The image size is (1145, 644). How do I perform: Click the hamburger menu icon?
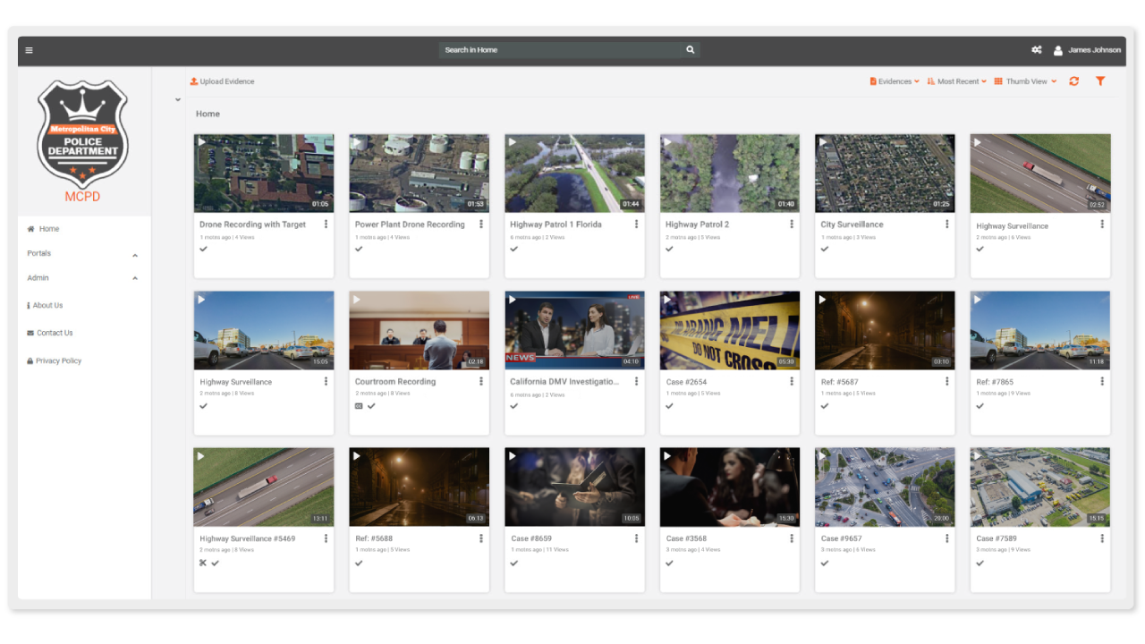tap(29, 50)
